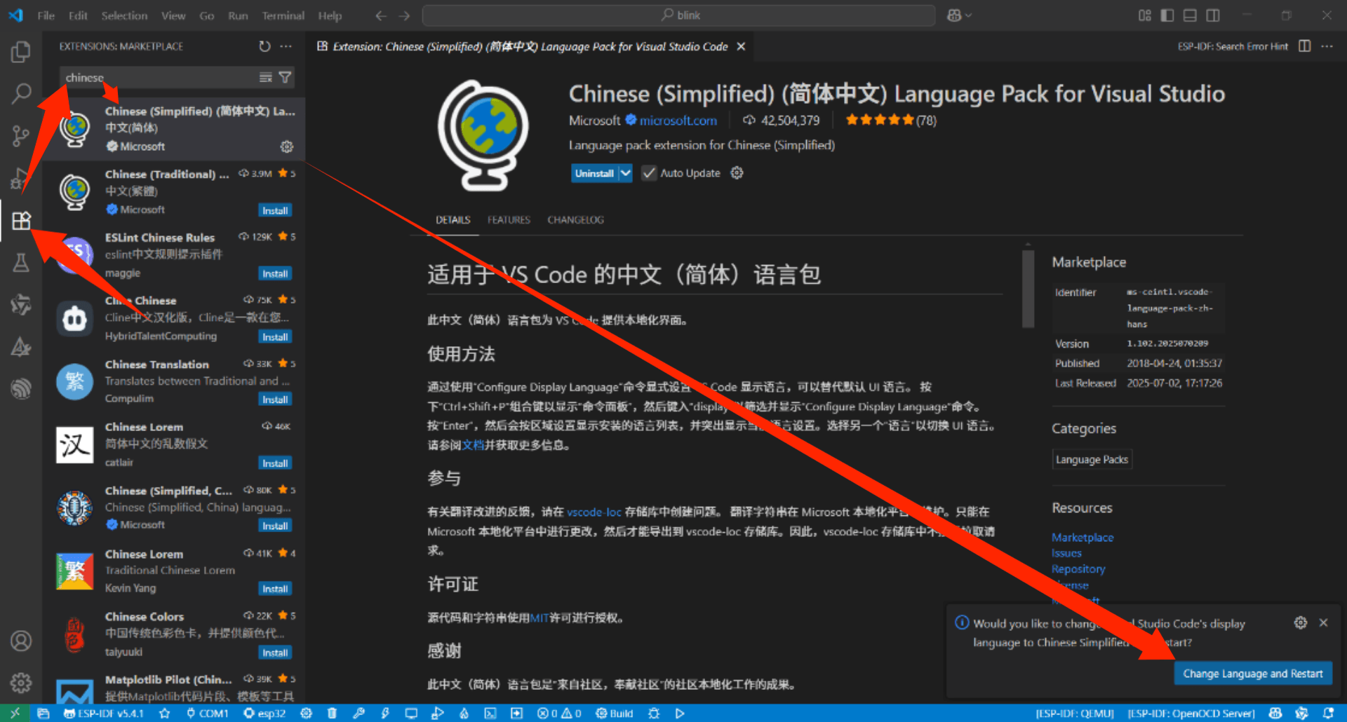Disable Auto Update for the language pack
The height and width of the screenshot is (722, 1347).
coord(649,173)
